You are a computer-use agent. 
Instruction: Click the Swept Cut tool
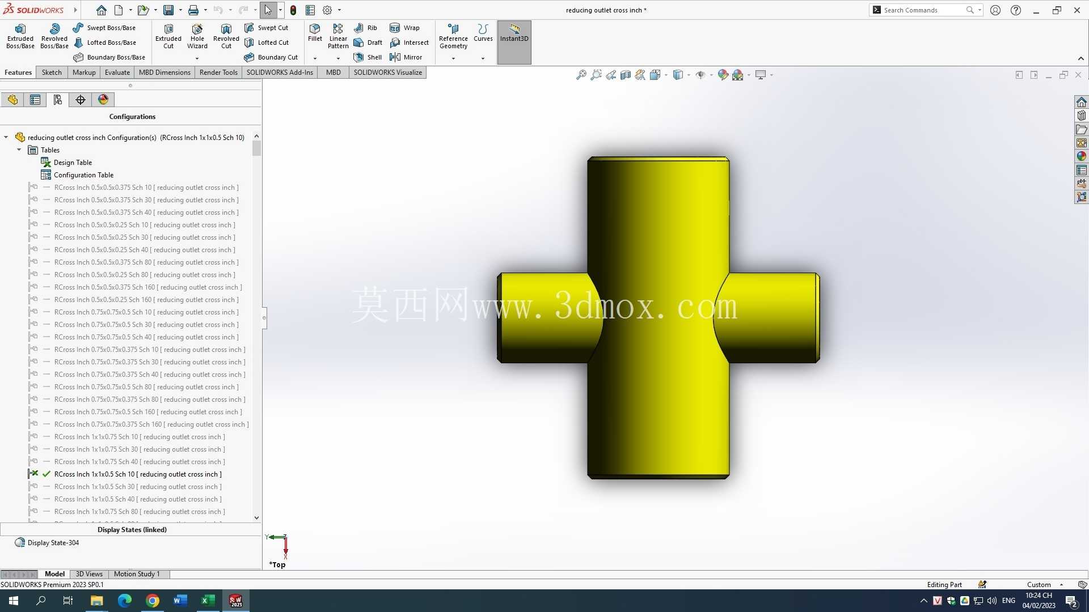point(266,28)
